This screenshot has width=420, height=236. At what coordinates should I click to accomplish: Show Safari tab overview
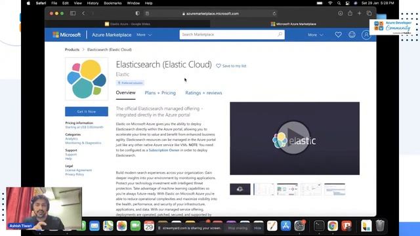click(x=369, y=13)
